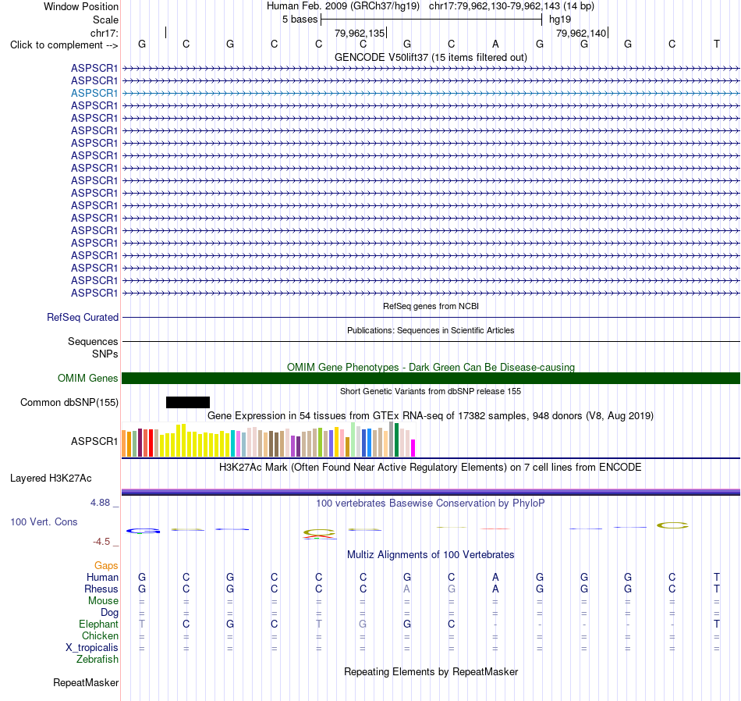Click 'Short Genetic Variants from dbSNP release 155'
This screenshot has width=741, height=701.
[431, 391]
